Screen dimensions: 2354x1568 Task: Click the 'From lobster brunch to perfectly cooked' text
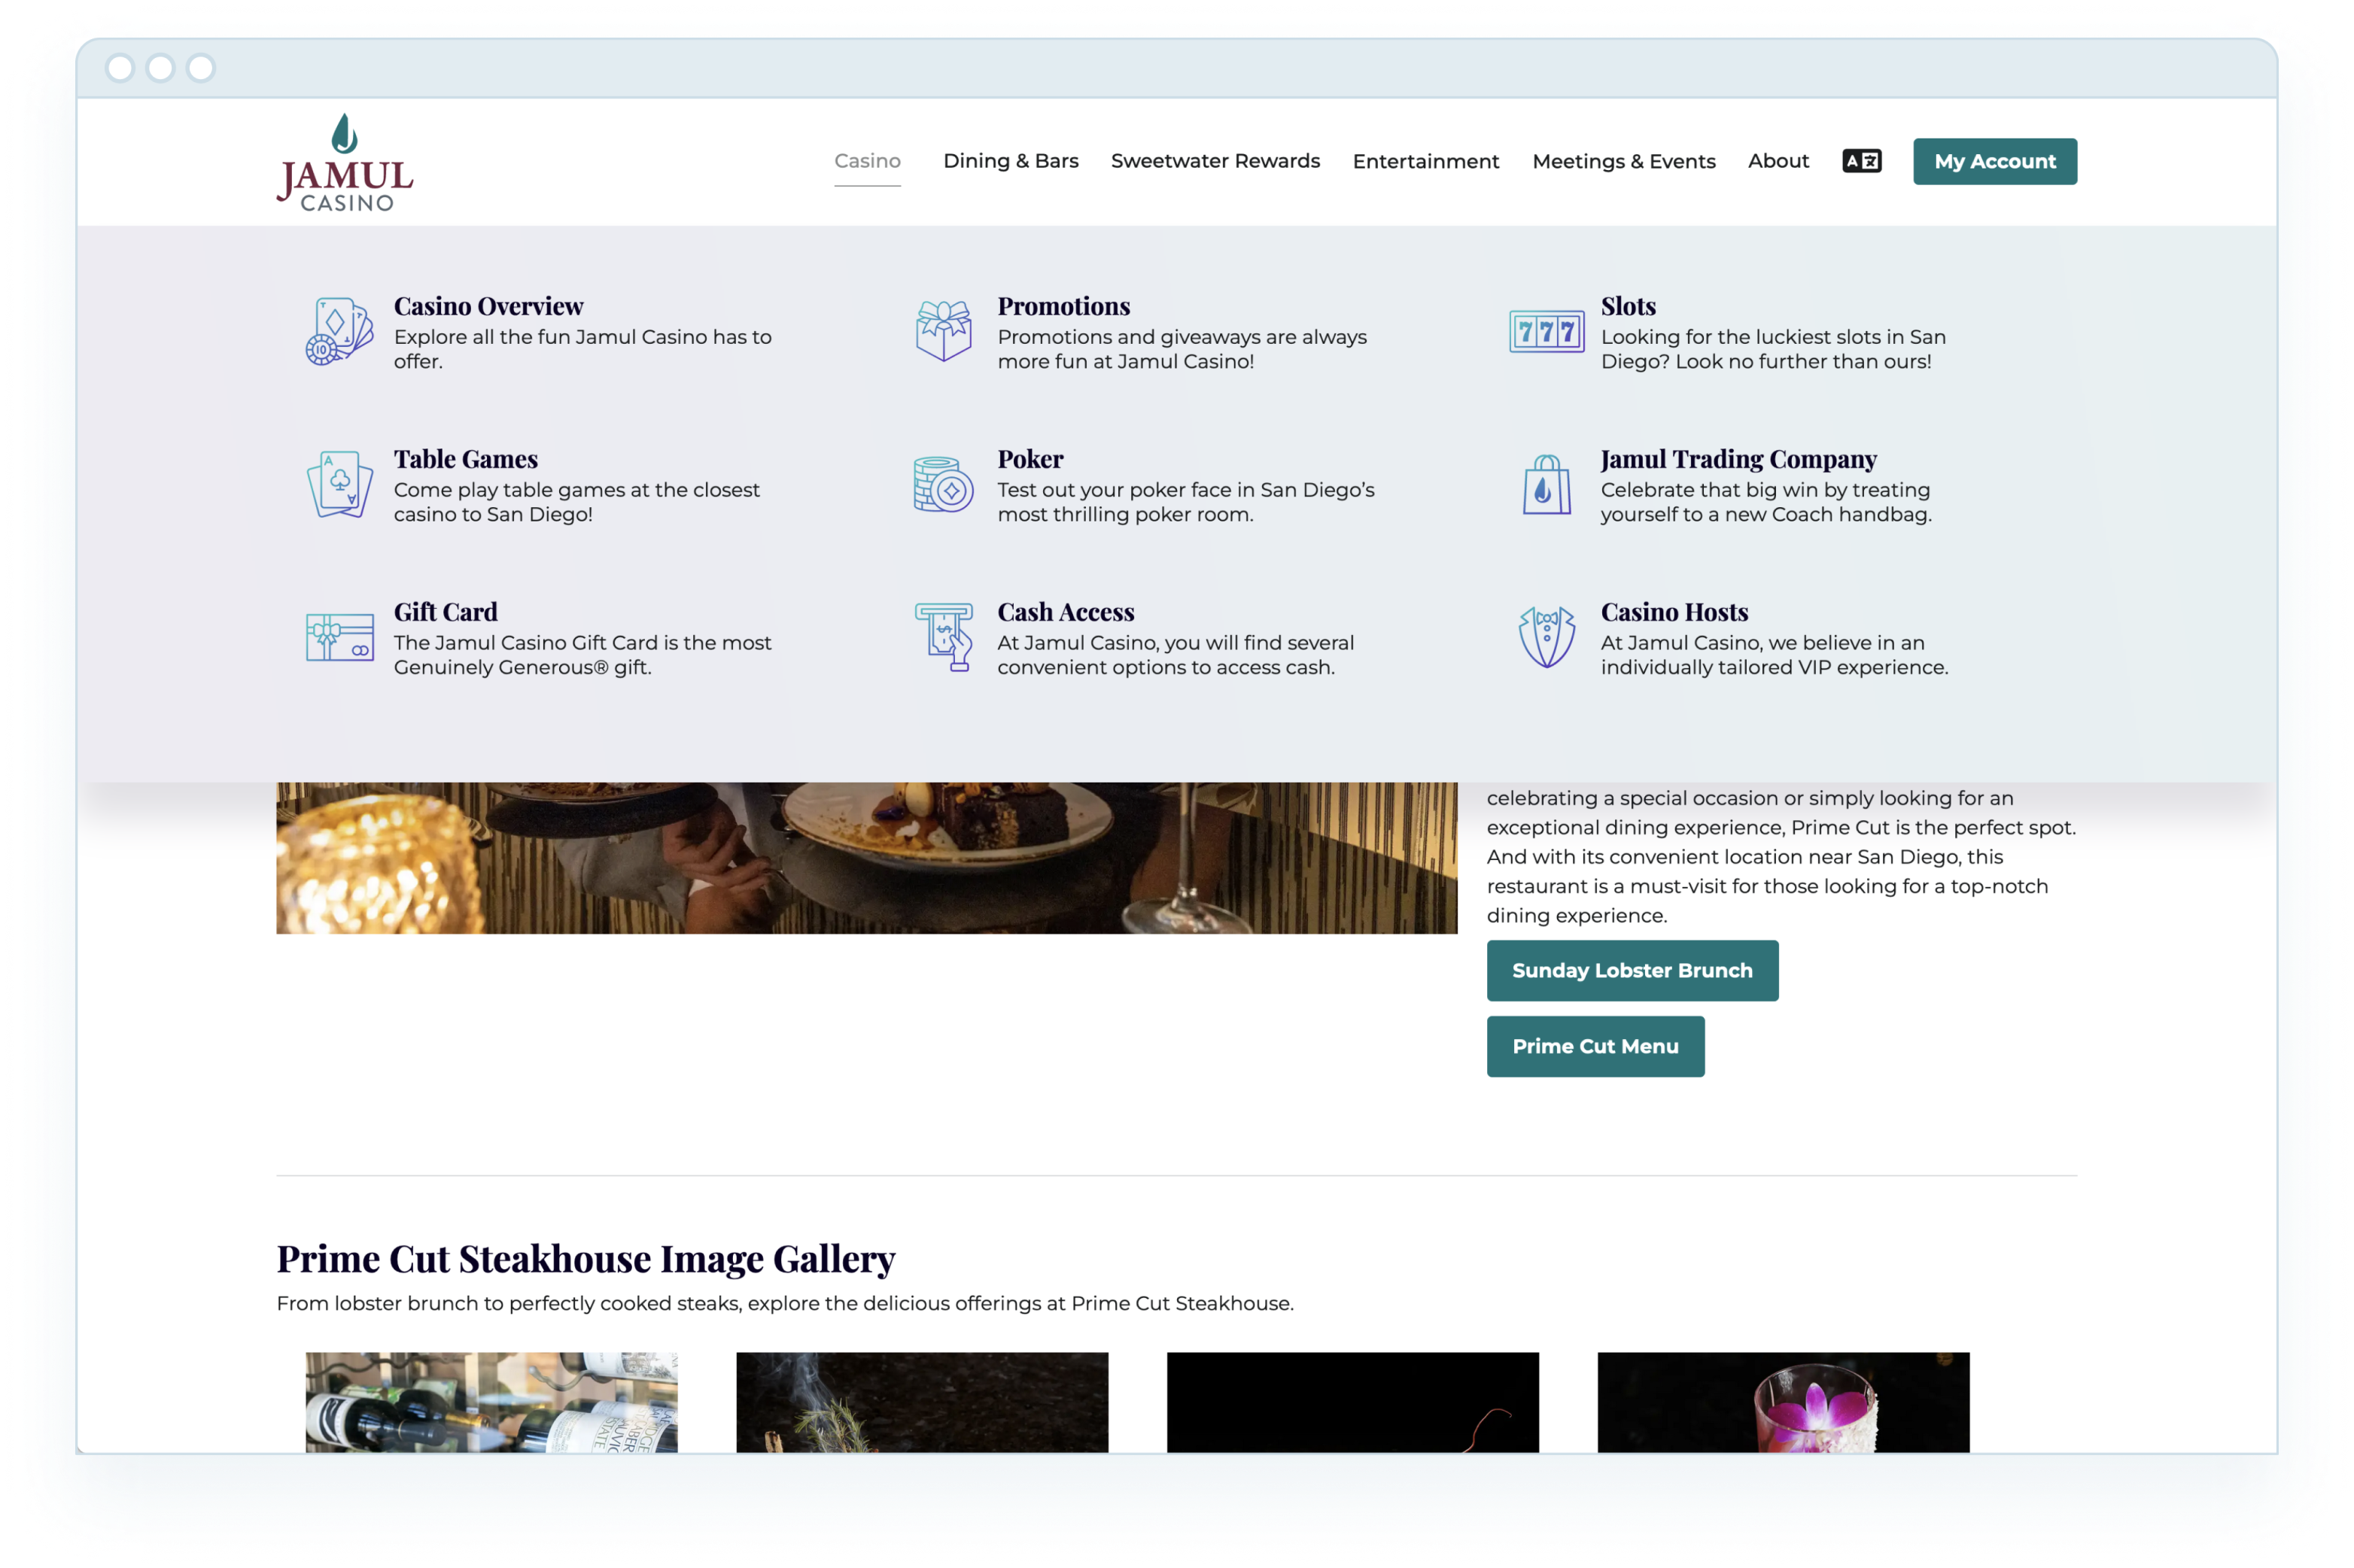tap(784, 1303)
